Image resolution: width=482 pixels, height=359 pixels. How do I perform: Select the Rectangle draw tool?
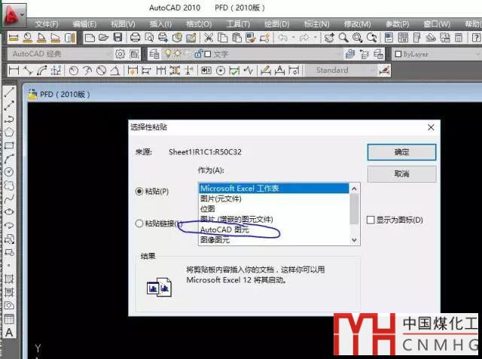pos(9,145)
